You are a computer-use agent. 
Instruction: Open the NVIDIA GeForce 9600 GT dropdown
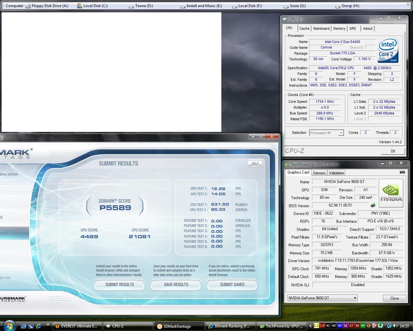pyautogui.click(x=322, y=298)
